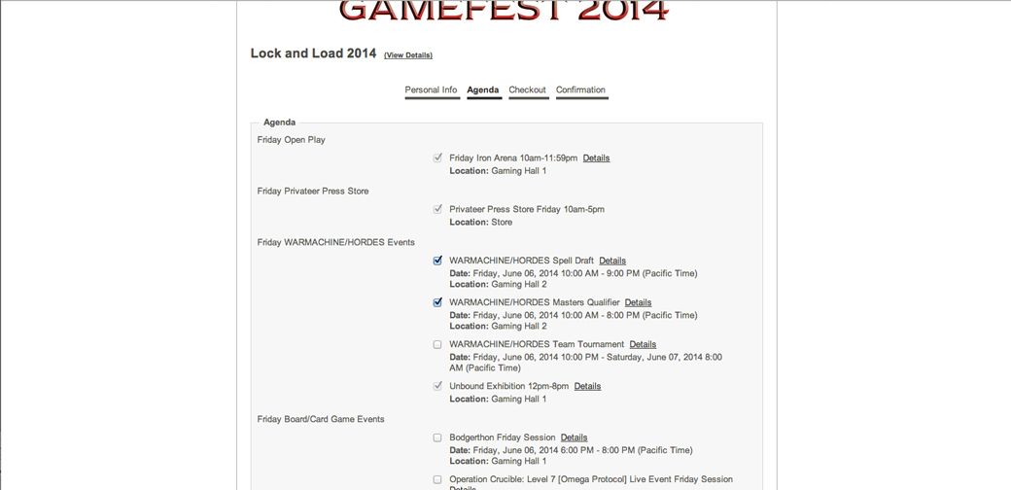Show Details for Team Tournament
The height and width of the screenshot is (490, 1011).
pos(643,345)
